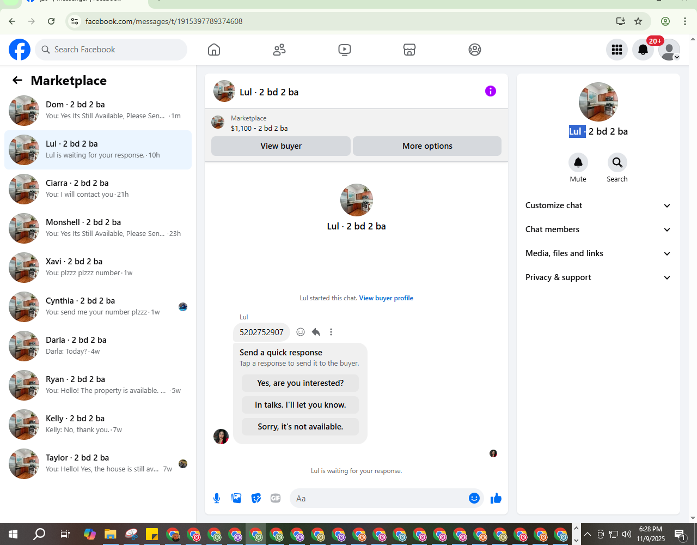Open the Monshell · 2 bd 2 ba conversation
The height and width of the screenshot is (545, 697).
coord(98,228)
